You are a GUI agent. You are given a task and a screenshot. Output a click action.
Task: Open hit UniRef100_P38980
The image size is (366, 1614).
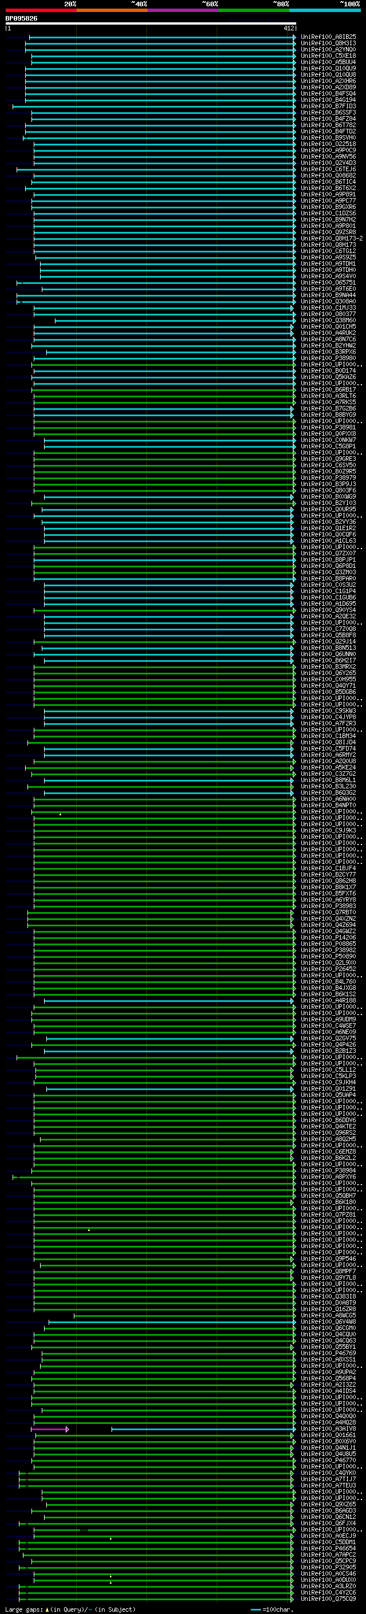click(328, 358)
